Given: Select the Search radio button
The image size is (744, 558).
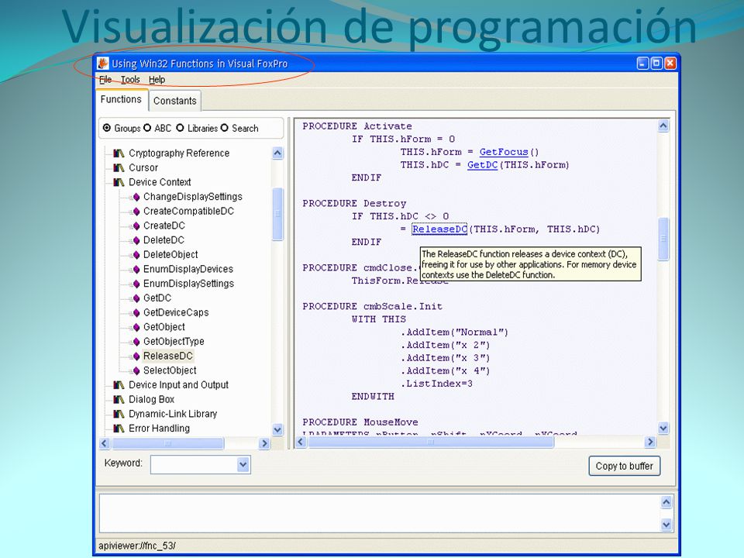Looking at the screenshot, I should pyautogui.click(x=225, y=128).
